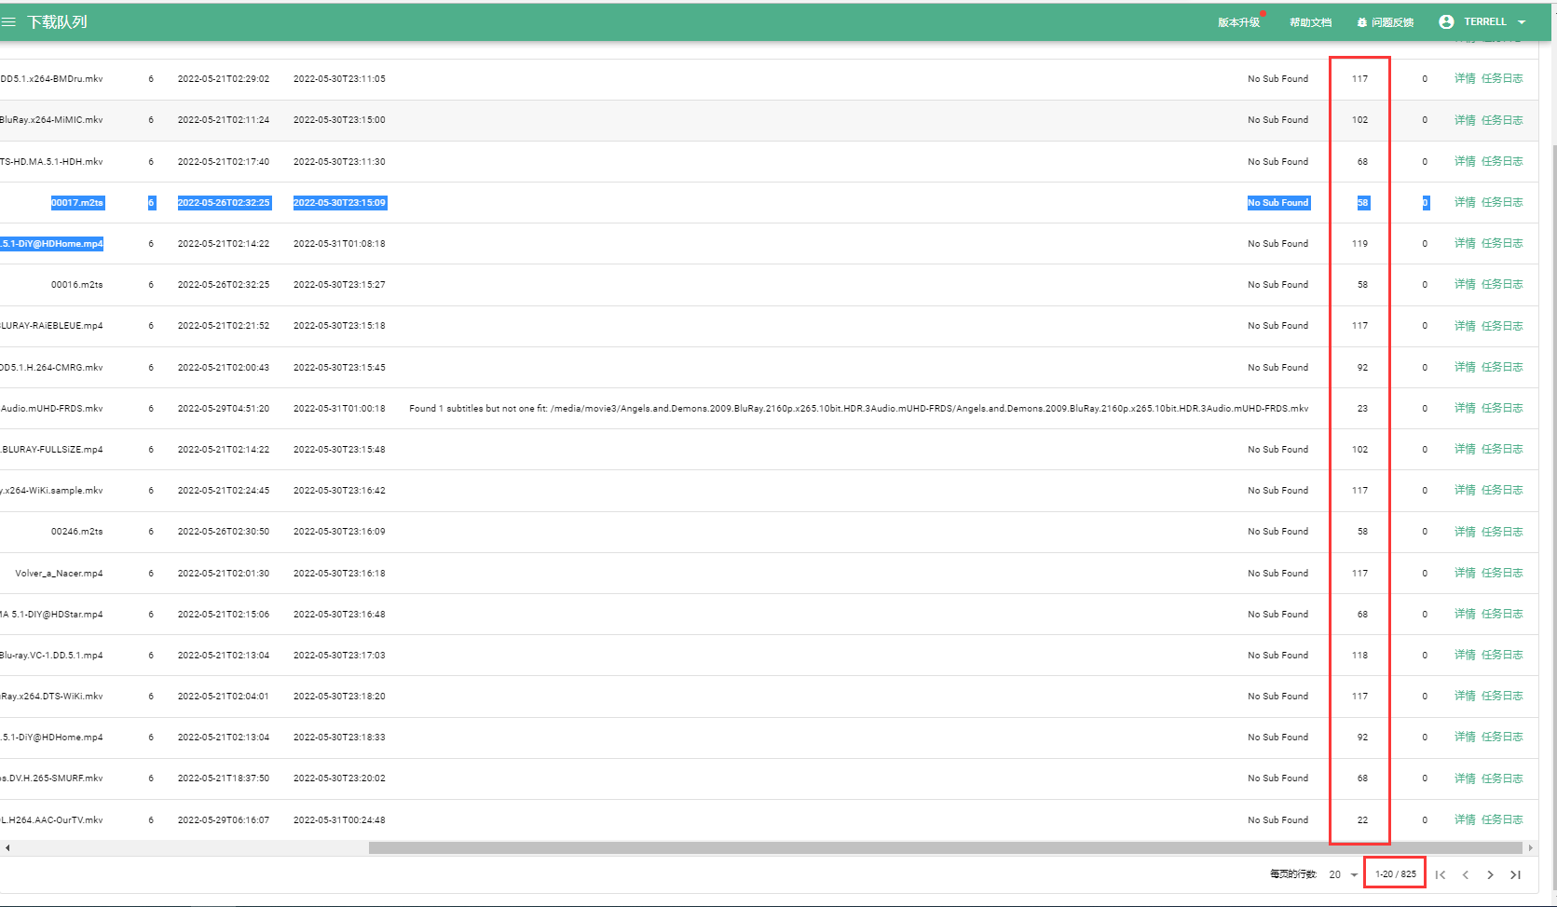1557x907 pixels.
Task: Open 任务日志 for the DTS-WiKi.mkv row
Action: (x=1502, y=696)
